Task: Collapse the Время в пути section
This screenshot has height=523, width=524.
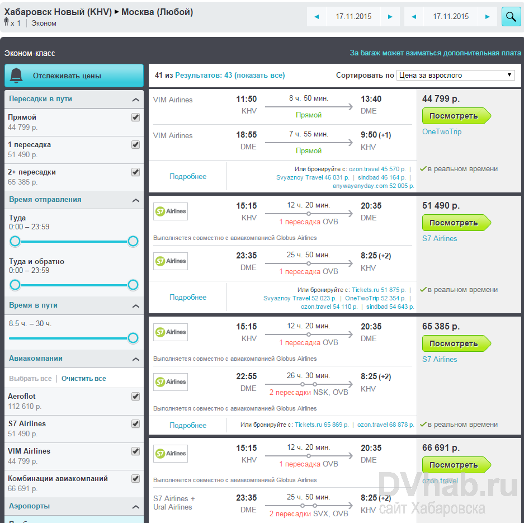Action: 136,306
